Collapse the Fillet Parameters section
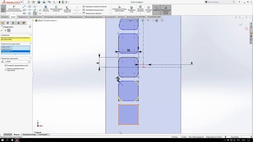 pyautogui.click(x=30, y=58)
